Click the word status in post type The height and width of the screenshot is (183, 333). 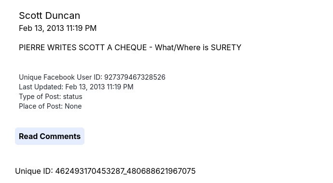pos(72,97)
